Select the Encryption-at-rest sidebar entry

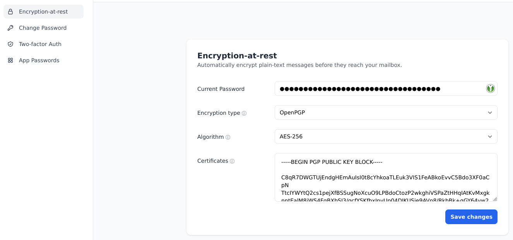[43, 12]
